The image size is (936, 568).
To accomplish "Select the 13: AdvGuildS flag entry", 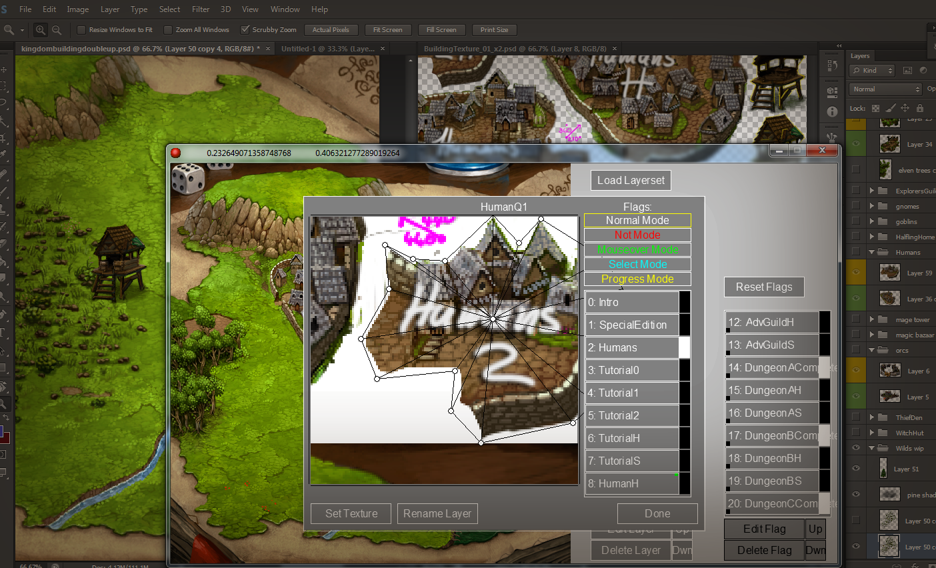I will coord(771,345).
